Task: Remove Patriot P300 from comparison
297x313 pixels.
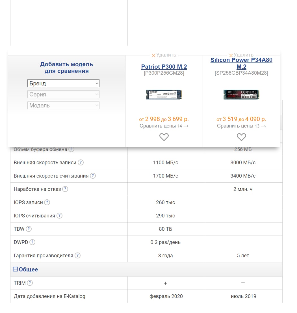Action: [164, 55]
